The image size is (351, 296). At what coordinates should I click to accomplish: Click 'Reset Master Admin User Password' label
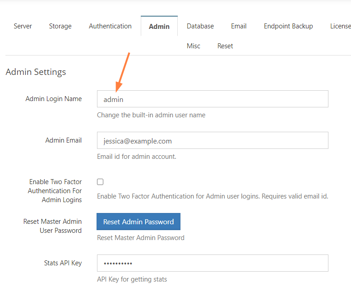[52, 226]
